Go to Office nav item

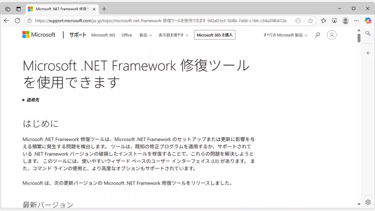126,35
